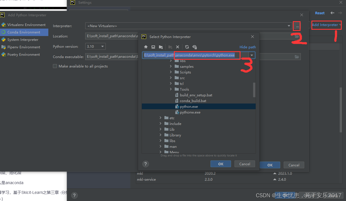Click upgrade arrow next to version 2023.1.0
This screenshot has width=346, height=201.
pyautogui.click(x=275, y=174)
